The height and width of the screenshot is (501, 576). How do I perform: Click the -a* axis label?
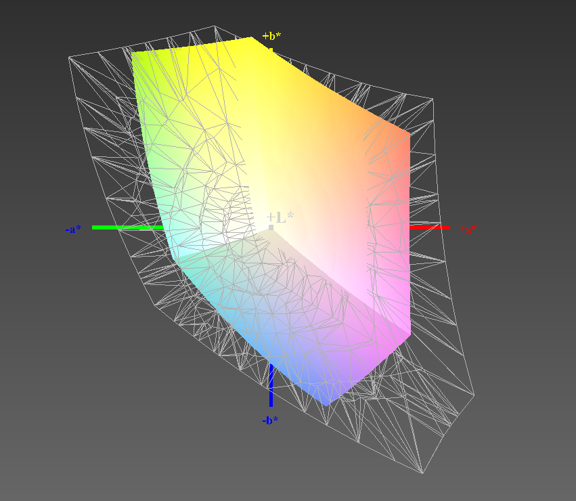73,230
